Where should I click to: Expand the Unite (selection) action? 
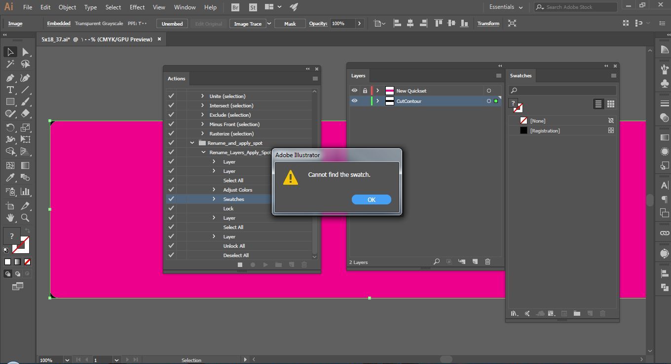pyautogui.click(x=202, y=96)
